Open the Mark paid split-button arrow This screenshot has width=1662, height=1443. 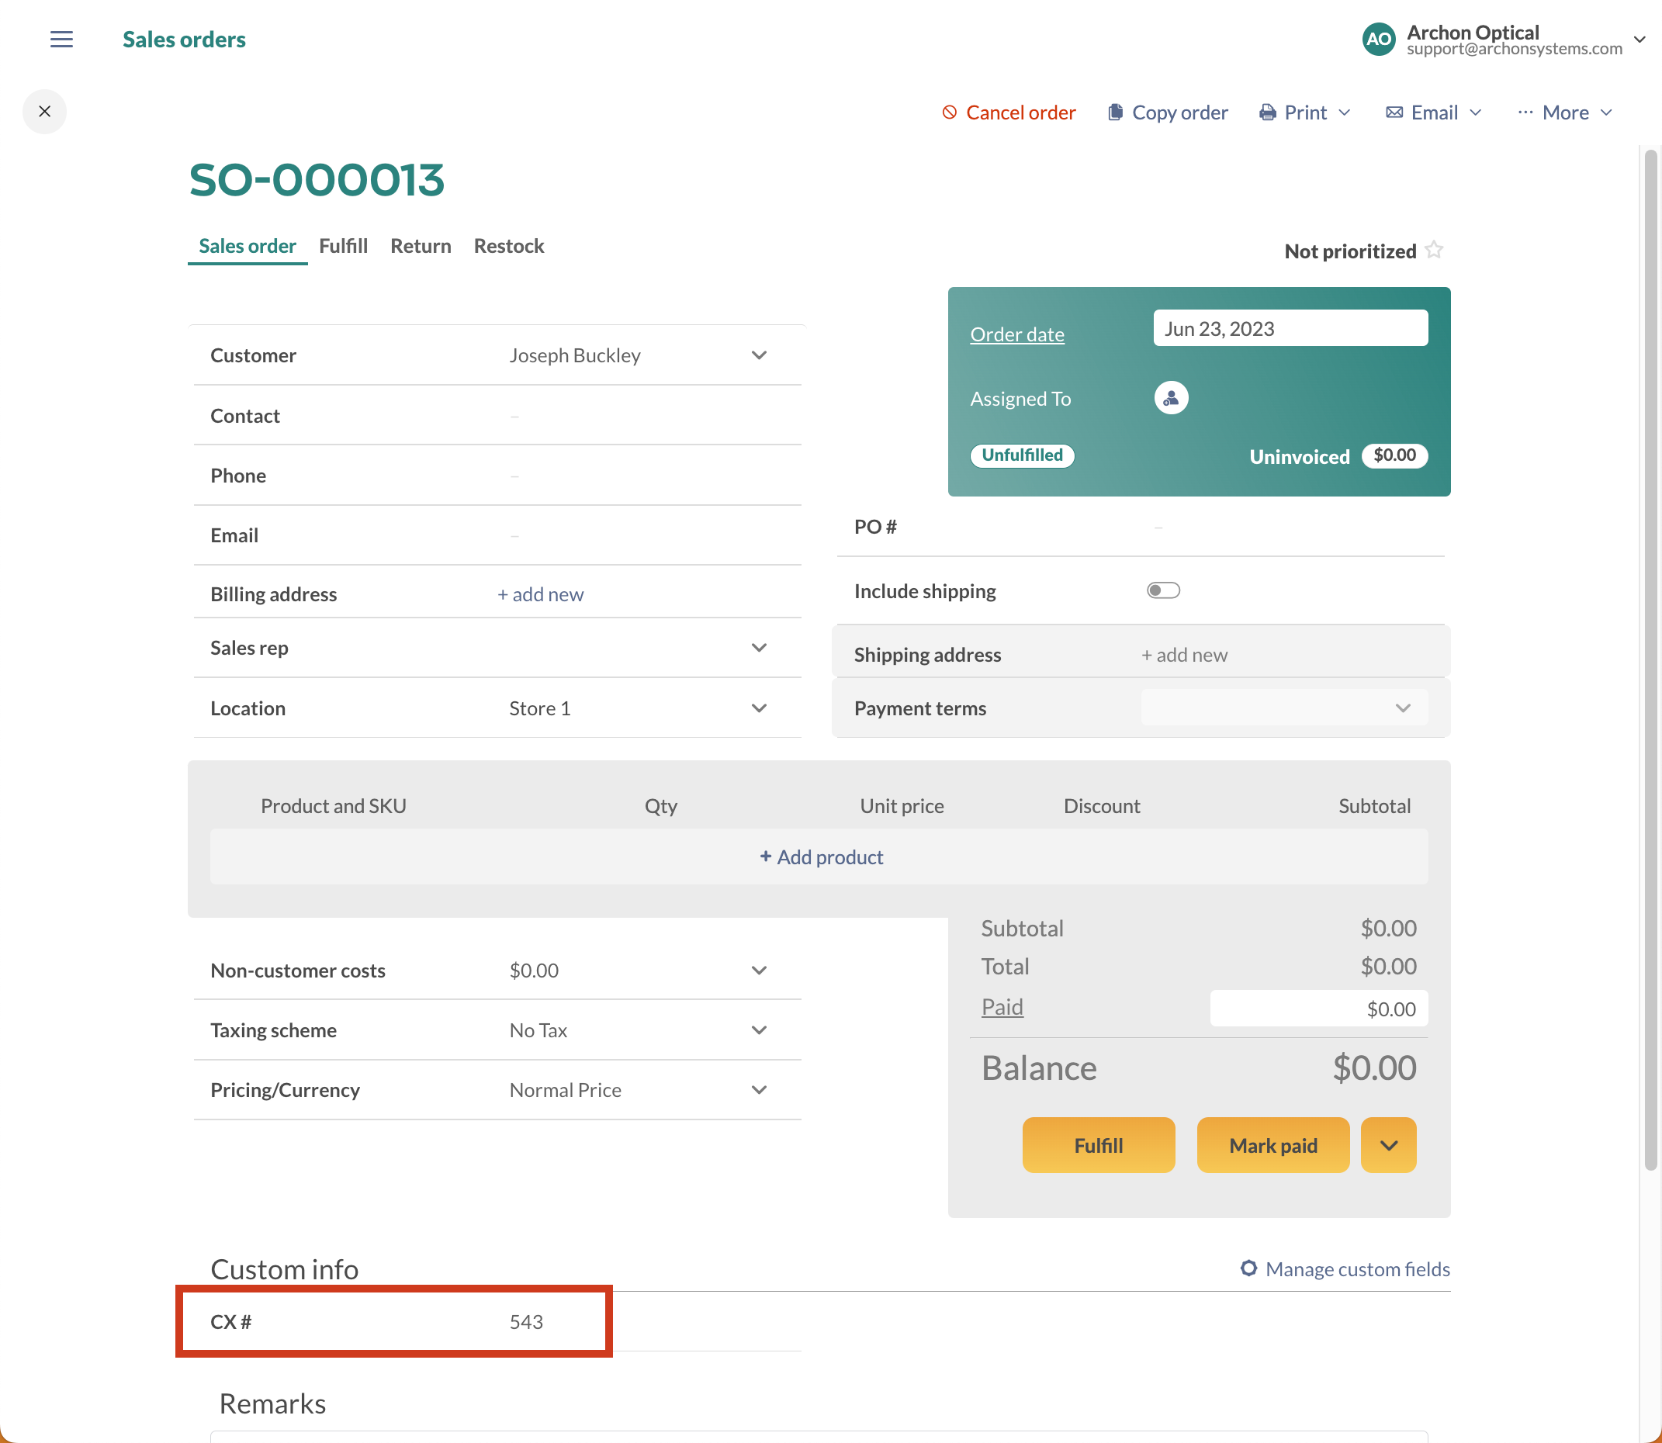(1388, 1144)
